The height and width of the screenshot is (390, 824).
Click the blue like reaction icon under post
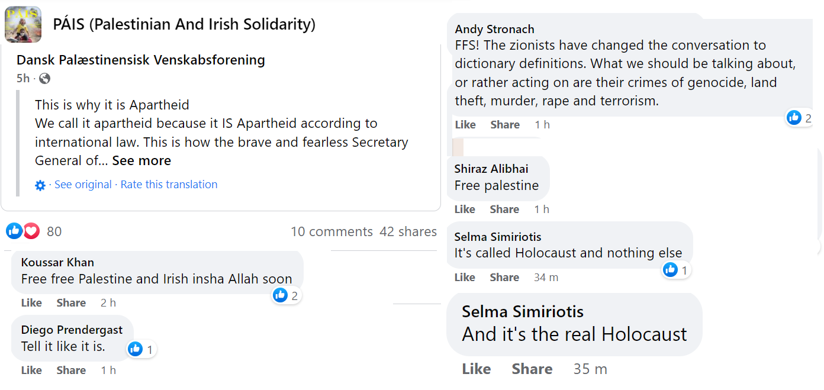pyautogui.click(x=15, y=231)
